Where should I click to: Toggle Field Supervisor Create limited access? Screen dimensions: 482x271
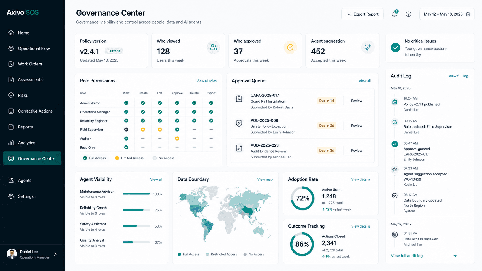(143, 130)
